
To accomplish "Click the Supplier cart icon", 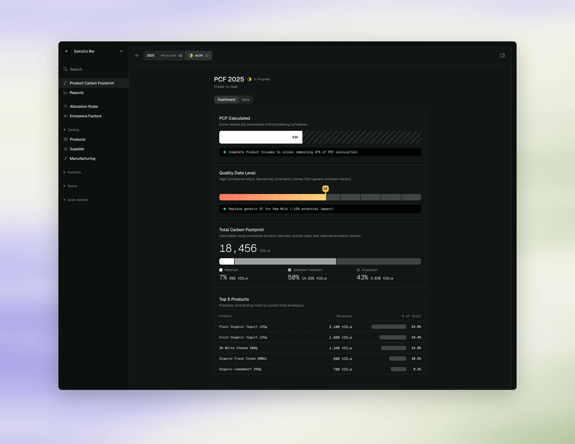I will [x=66, y=149].
